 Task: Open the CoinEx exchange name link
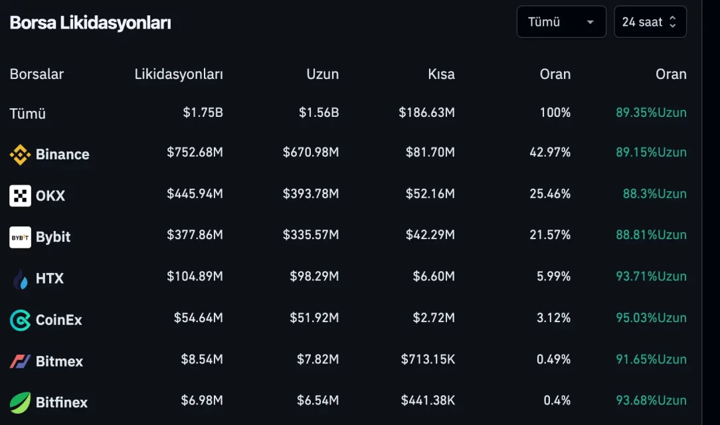[59, 320]
